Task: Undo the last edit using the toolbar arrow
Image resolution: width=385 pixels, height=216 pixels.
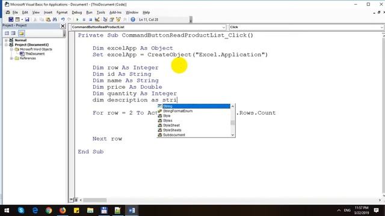Action: (63, 19)
